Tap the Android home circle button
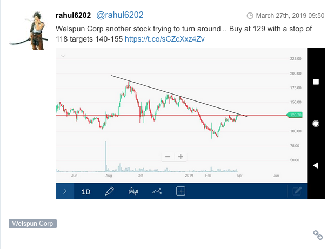The height and width of the screenshot is (249, 334). point(316,124)
